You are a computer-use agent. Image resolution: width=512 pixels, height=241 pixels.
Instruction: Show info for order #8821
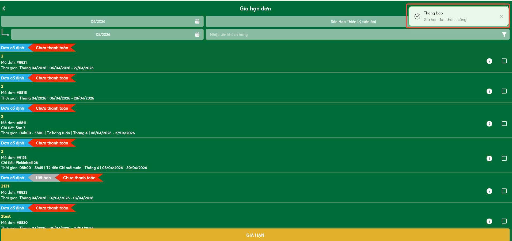click(489, 61)
